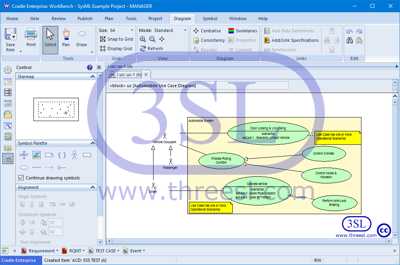Image resolution: width=400 pixels, height=265 pixels.
Task: Pick the braces symbol in the palette
Action: 62,155
